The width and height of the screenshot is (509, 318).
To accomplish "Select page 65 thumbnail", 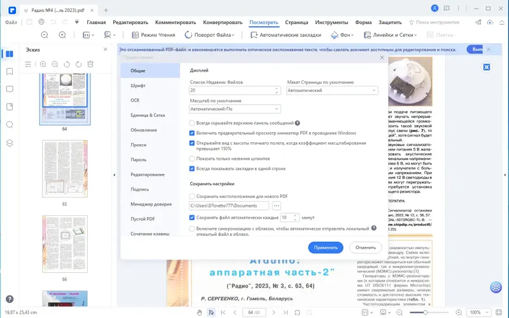I will 65,169.
